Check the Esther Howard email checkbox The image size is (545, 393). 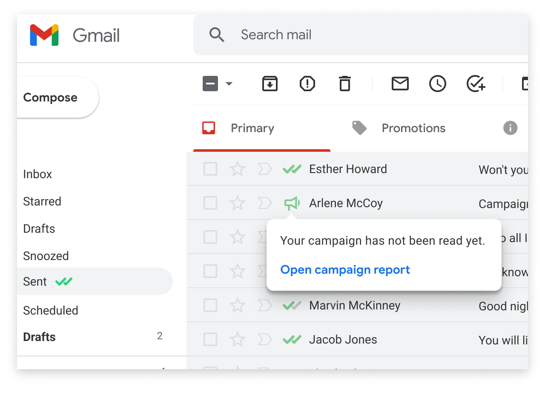(210, 169)
